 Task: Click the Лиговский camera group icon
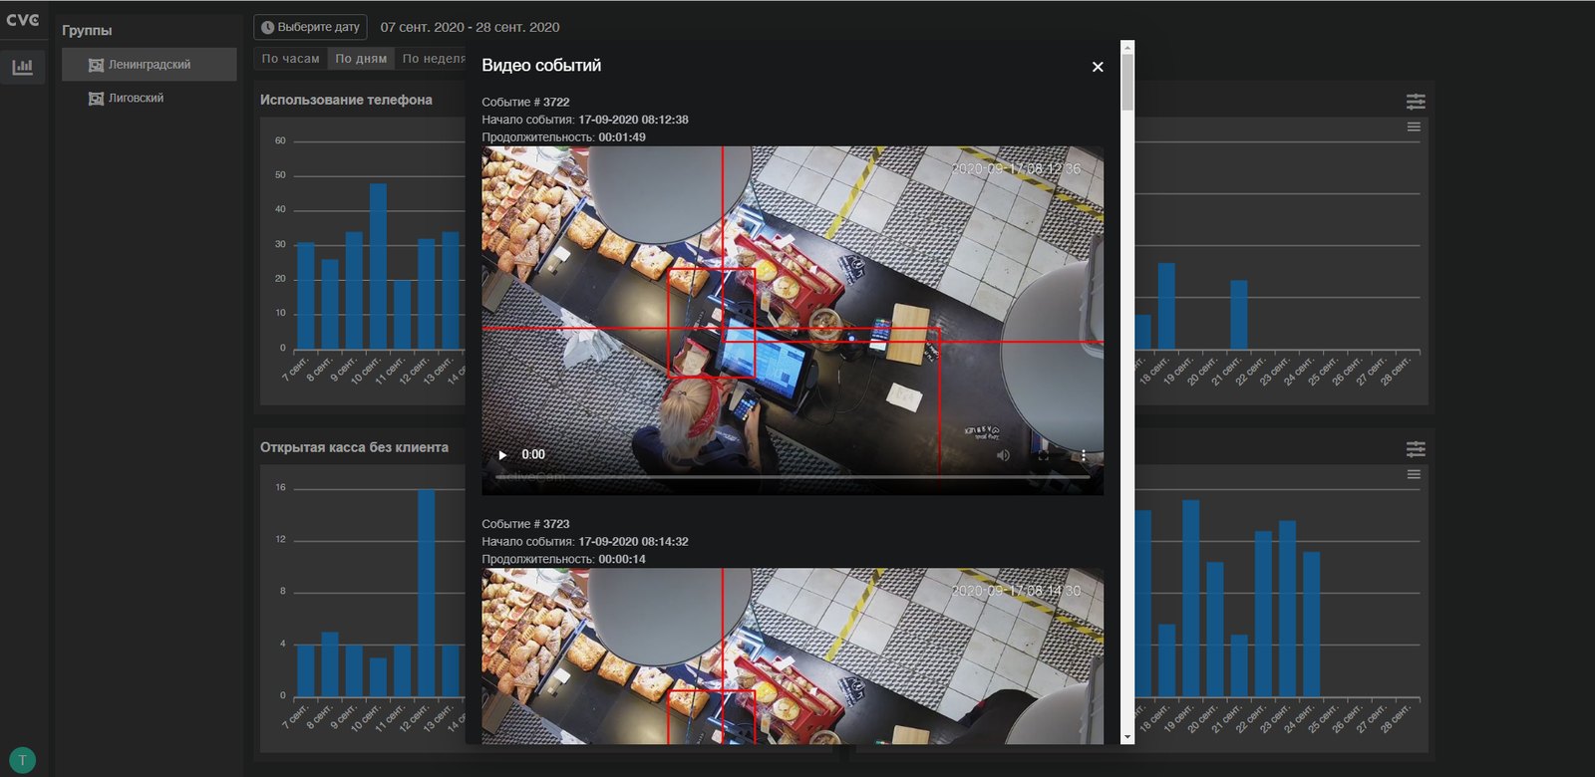tap(96, 99)
